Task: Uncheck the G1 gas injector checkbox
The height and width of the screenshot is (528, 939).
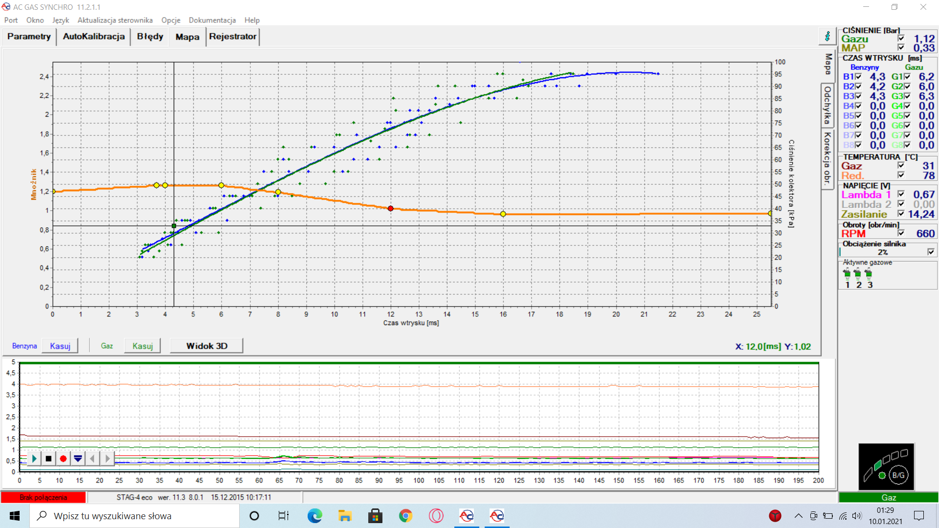Action: 907,77
